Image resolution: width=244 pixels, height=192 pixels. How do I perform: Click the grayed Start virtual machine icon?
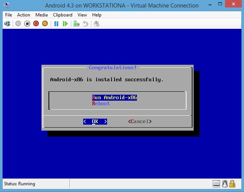point(18,24)
